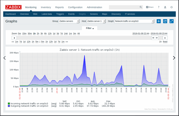Click the graph title Zabbix server 1
179x116 pixels.
tap(89, 50)
